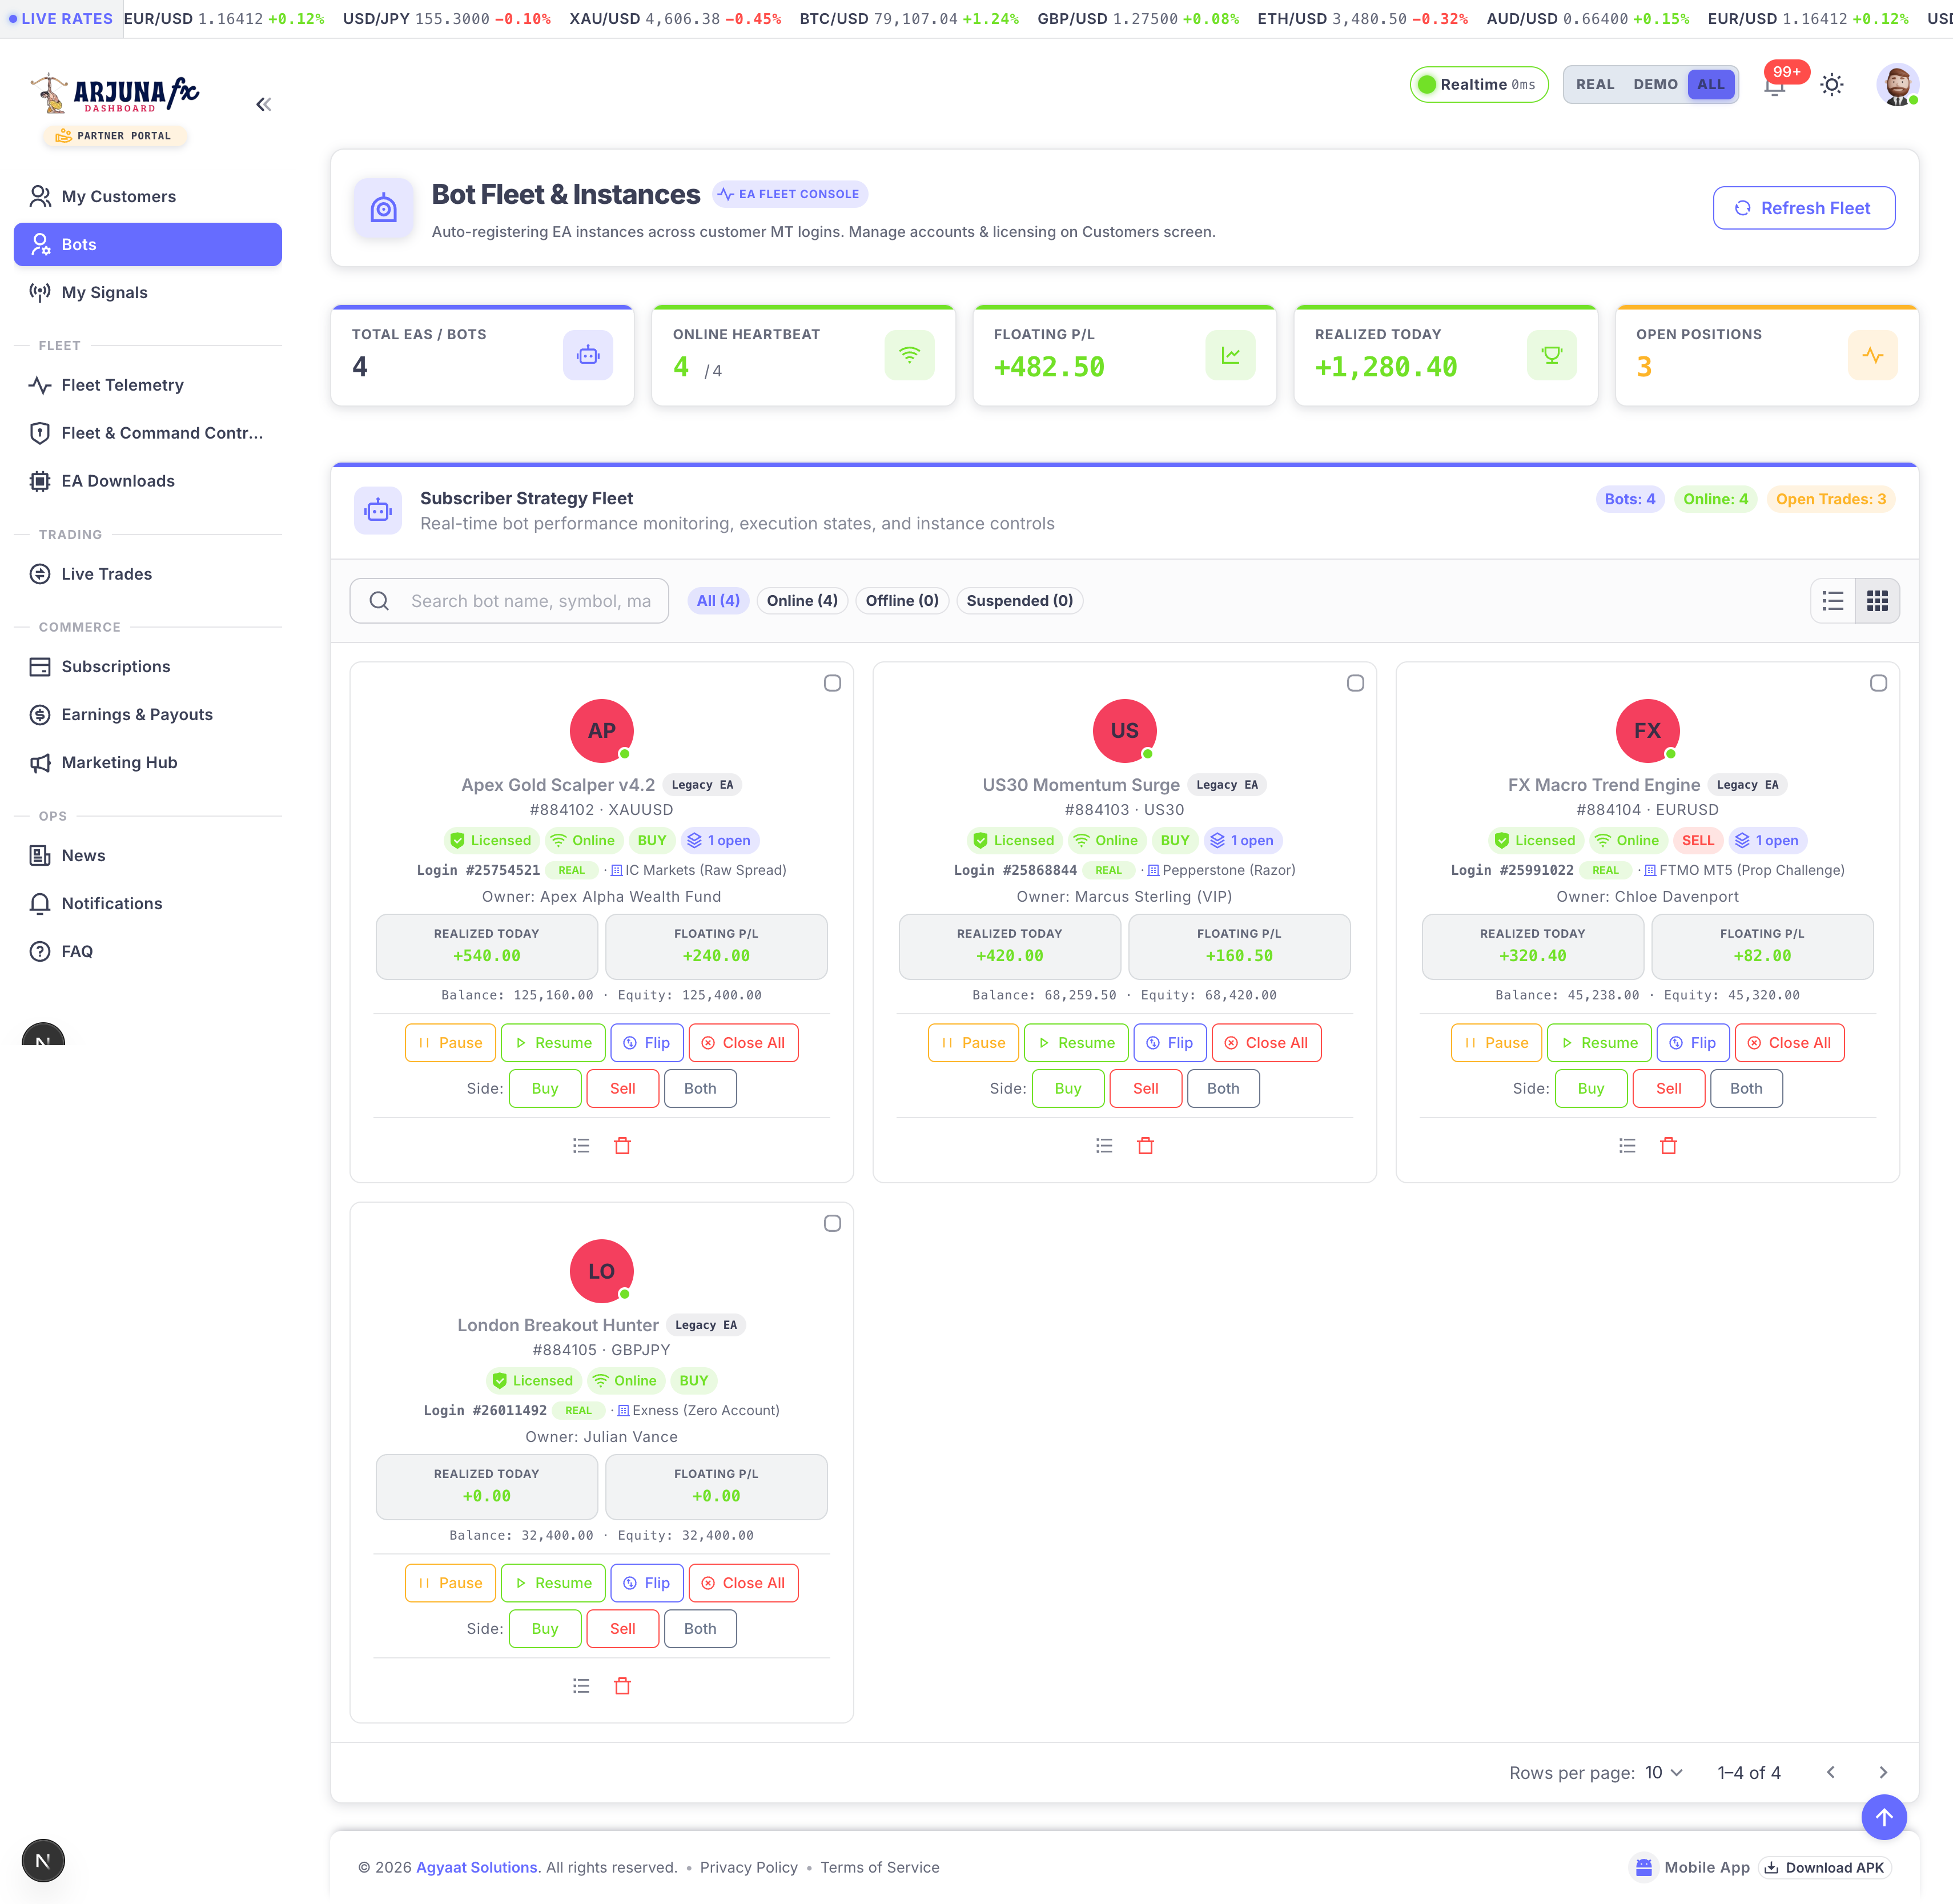This screenshot has height=1904, width=1953.
Task: Open the Rows per page dropdown
Action: [x=1664, y=1773]
